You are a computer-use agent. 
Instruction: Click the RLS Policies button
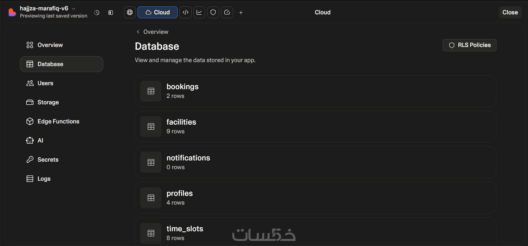point(469,45)
